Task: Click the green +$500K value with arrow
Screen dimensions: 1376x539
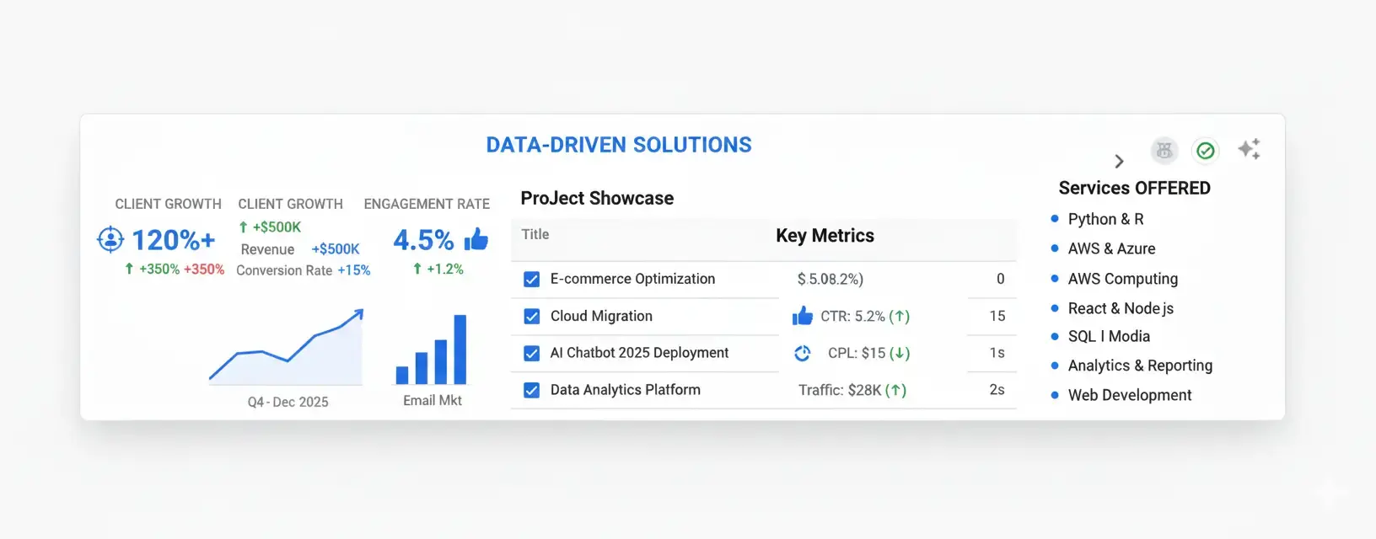Action: coord(270,227)
